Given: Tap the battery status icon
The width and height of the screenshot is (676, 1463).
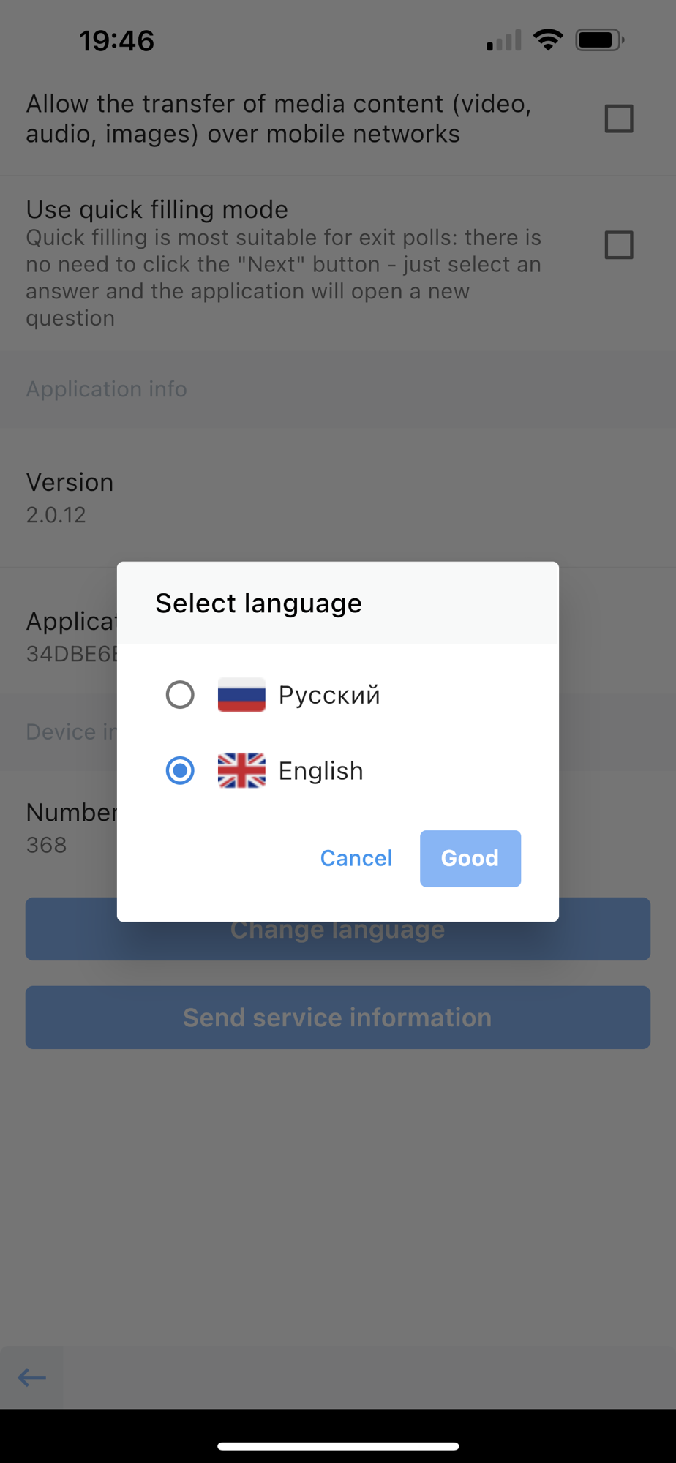Looking at the screenshot, I should pyautogui.click(x=600, y=40).
